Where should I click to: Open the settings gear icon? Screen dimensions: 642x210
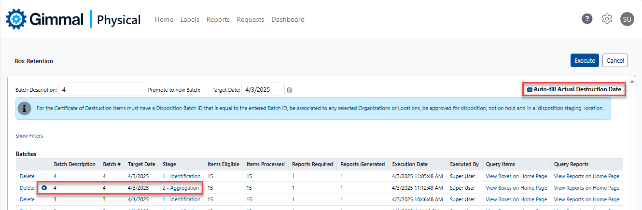click(x=607, y=19)
